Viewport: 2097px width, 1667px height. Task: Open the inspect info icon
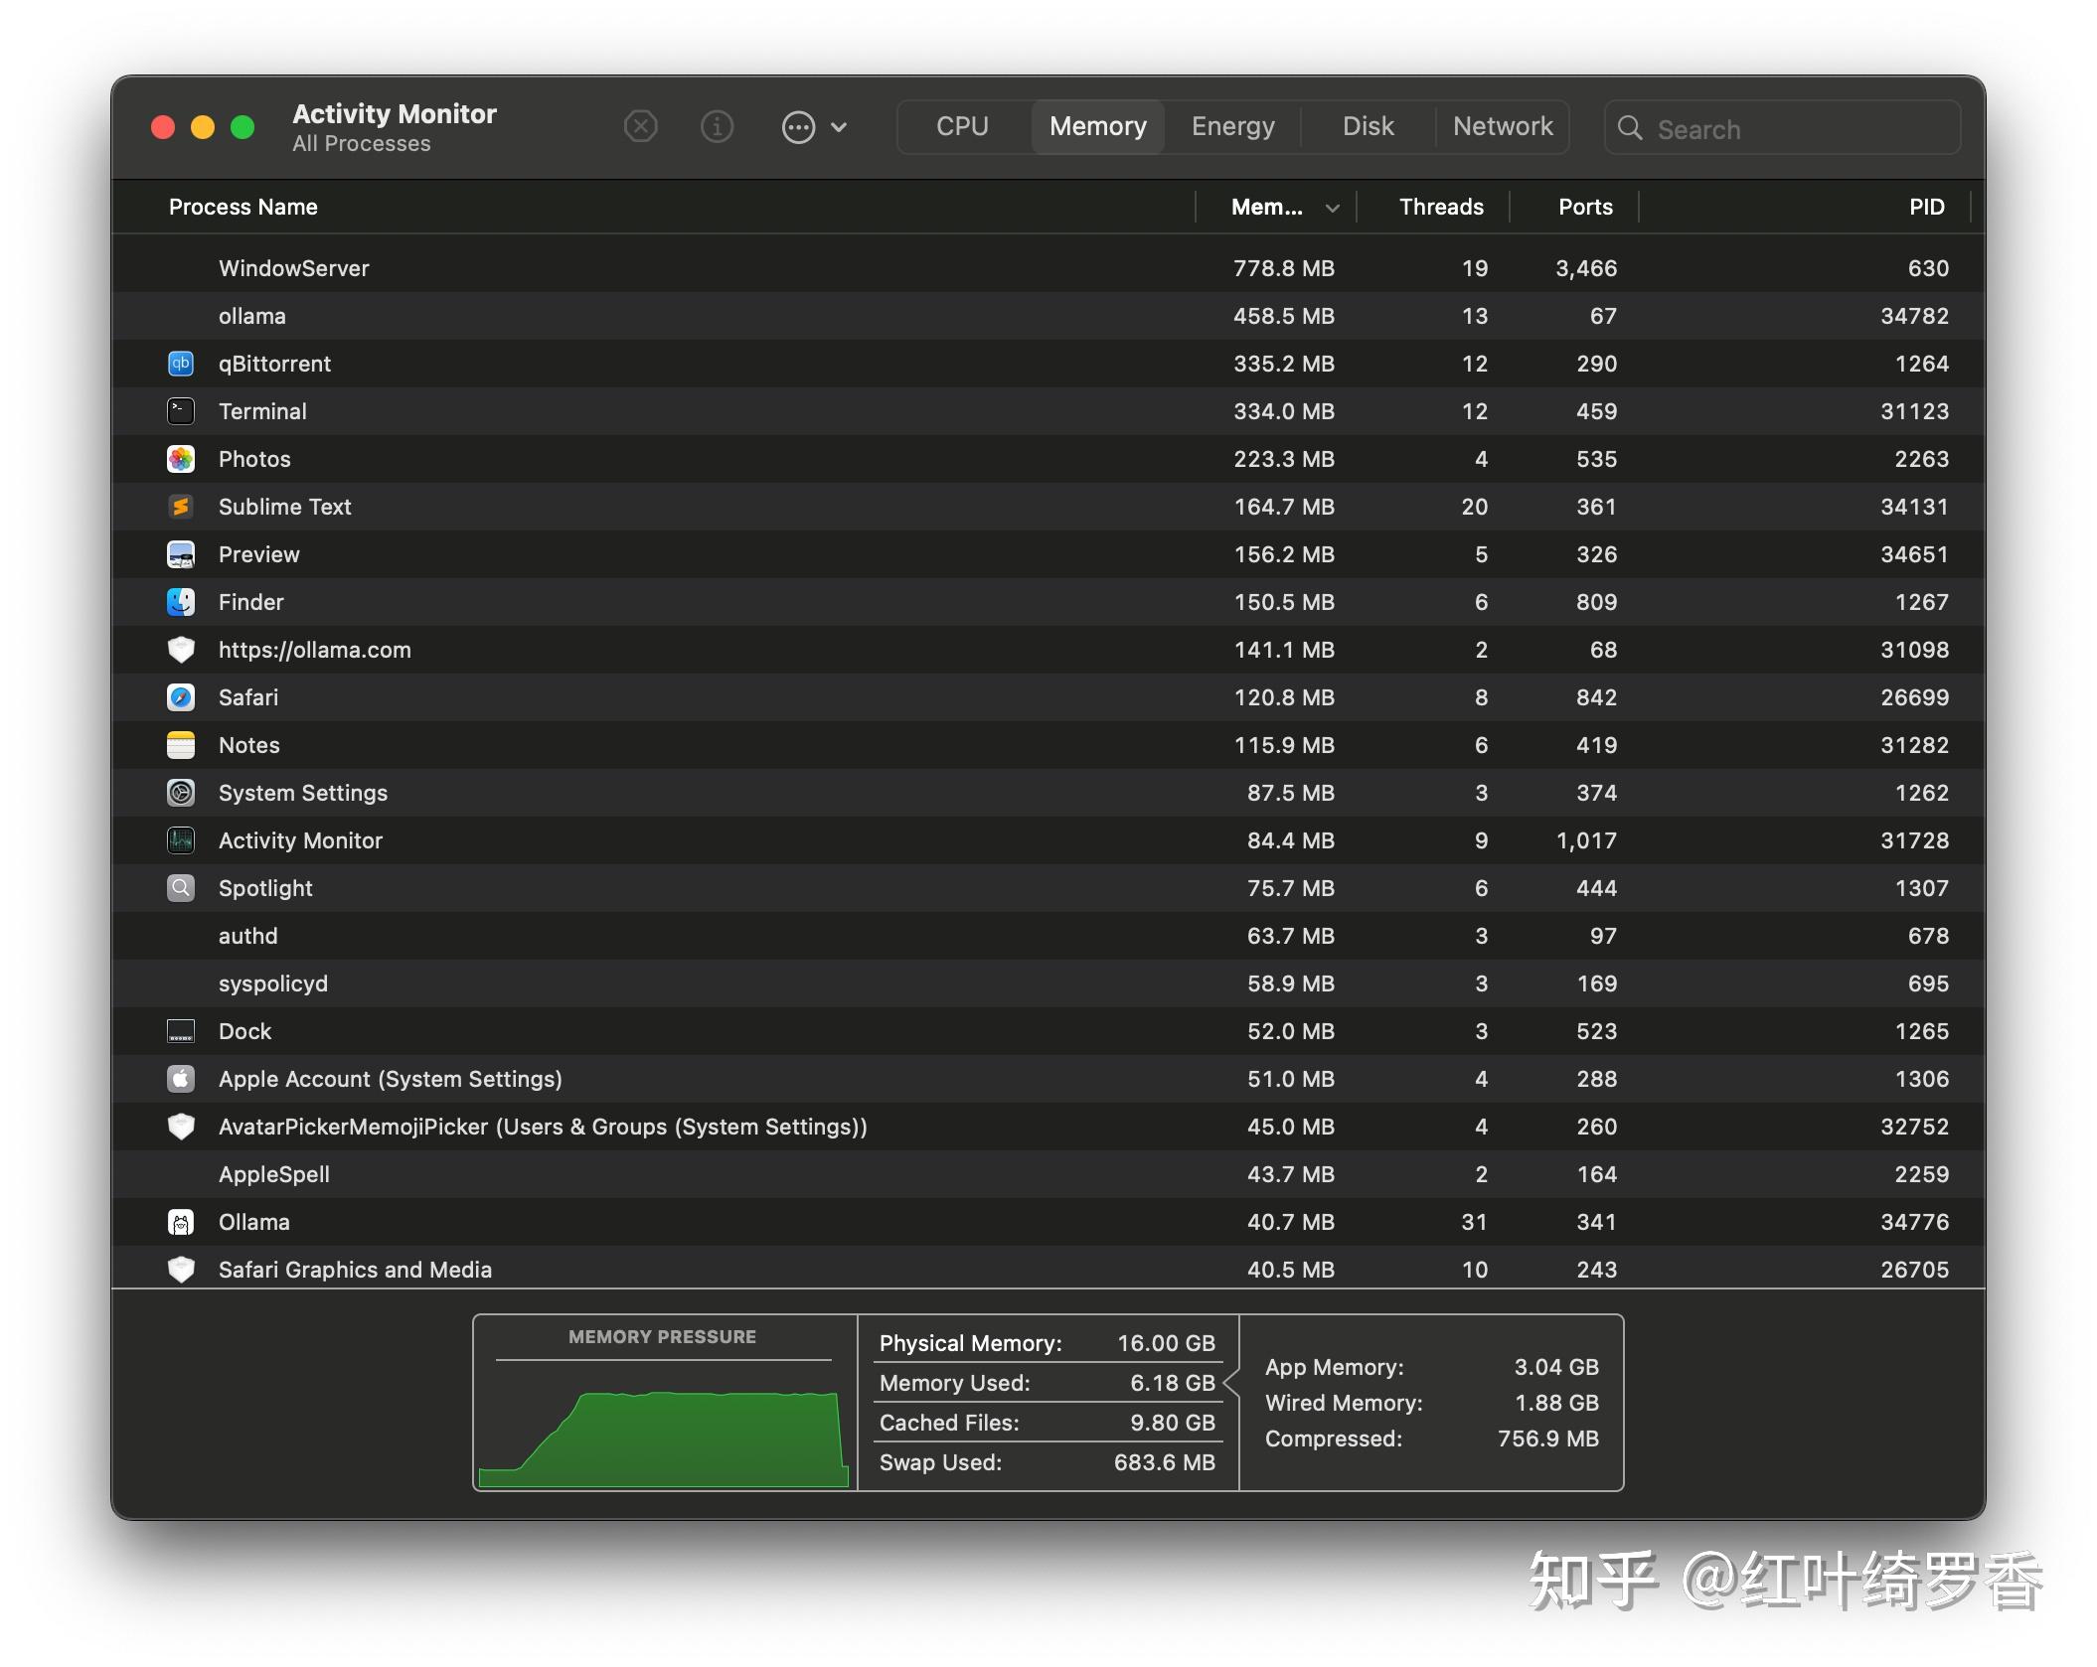click(x=718, y=126)
